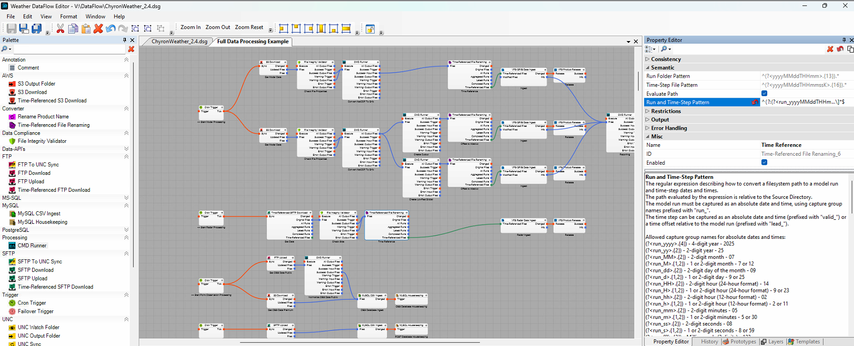The image size is (854, 346).
Task: Select the S3 Download palette item
Action: pos(32,92)
